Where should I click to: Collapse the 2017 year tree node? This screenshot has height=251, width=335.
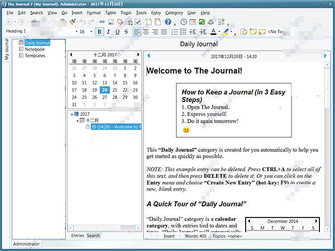pyautogui.click(x=72, y=114)
